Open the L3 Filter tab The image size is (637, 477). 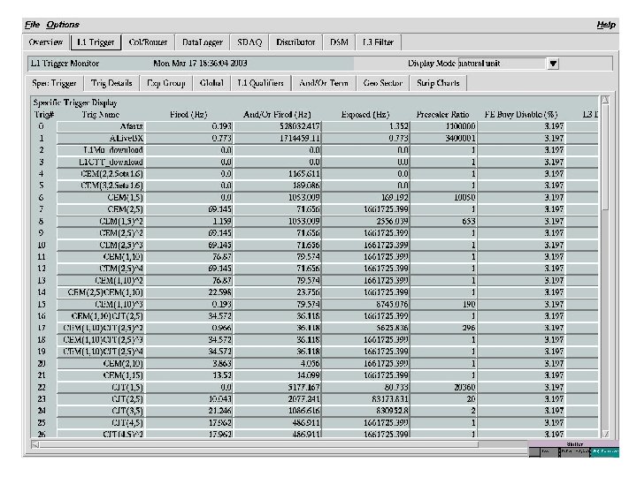(379, 42)
